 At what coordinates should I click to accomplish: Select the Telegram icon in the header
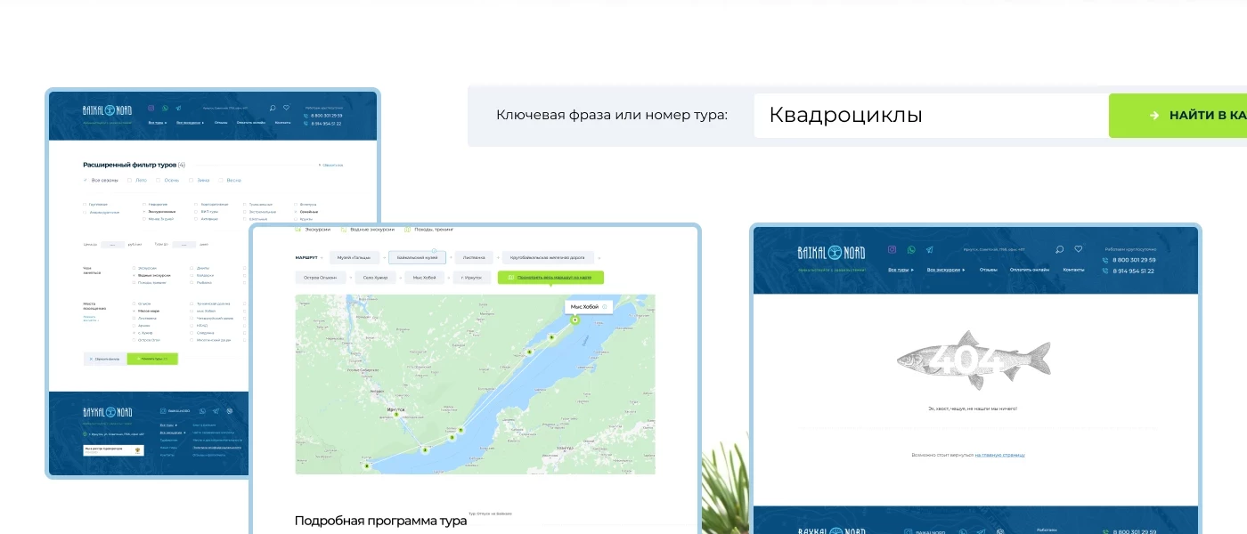coord(929,250)
